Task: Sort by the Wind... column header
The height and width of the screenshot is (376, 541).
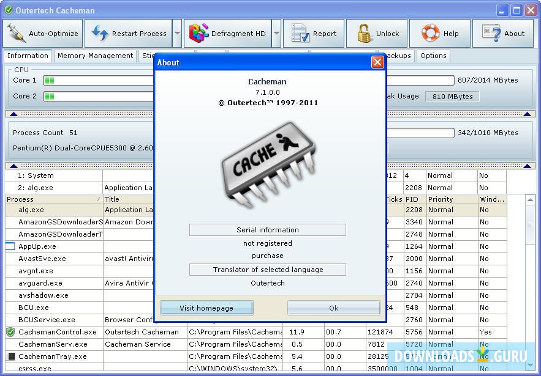Action: (492, 199)
